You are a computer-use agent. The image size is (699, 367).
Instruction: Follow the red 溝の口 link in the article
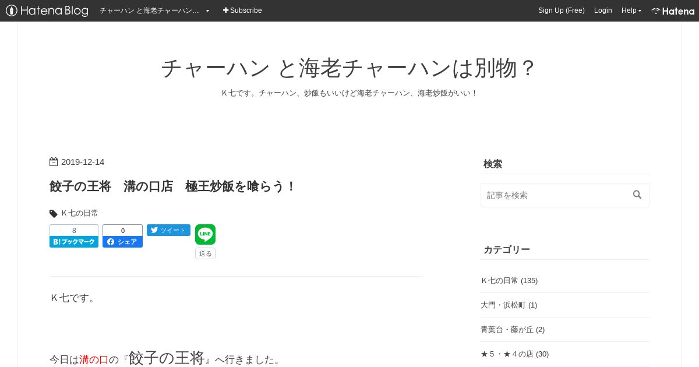point(94,359)
